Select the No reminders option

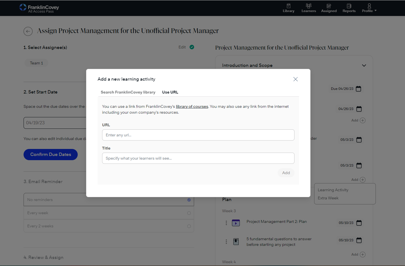[x=189, y=200]
